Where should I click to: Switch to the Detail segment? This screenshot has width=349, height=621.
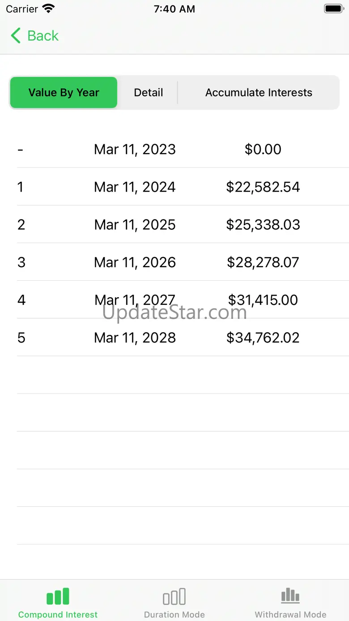(149, 93)
